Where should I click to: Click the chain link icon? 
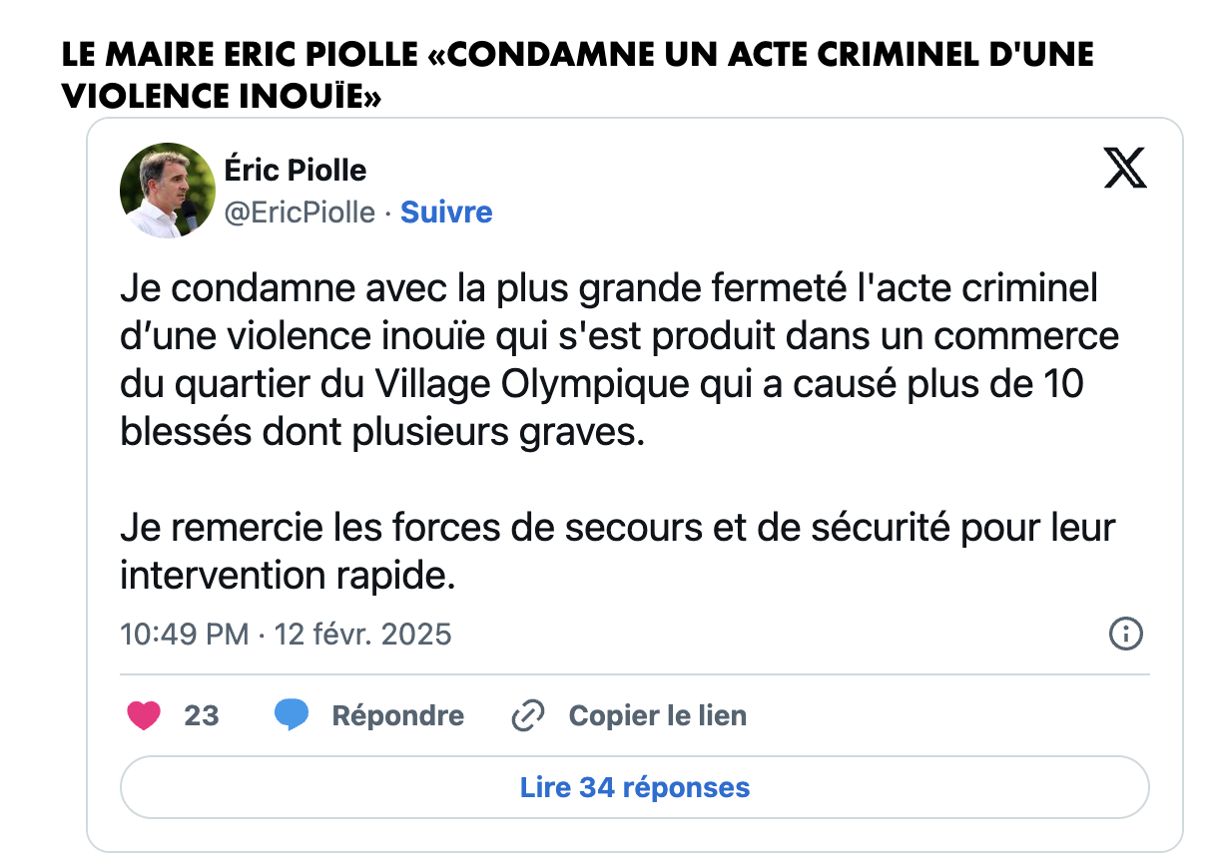coord(527,716)
